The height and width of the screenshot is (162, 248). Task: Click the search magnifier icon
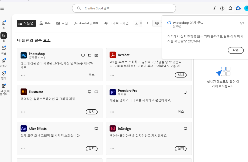(x=79, y=8)
